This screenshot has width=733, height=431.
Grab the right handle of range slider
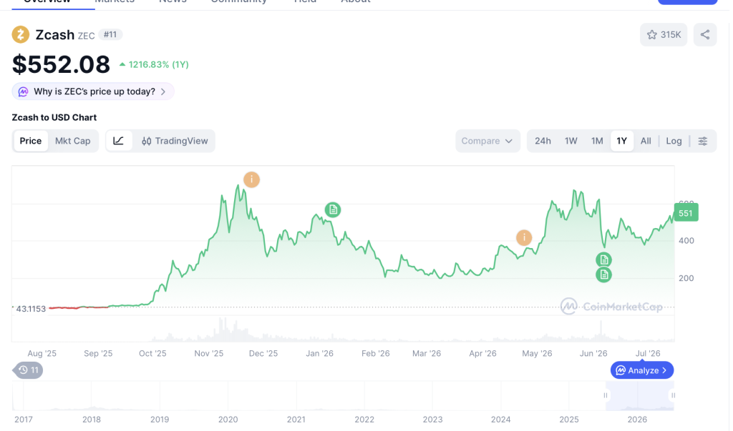tap(673, 395)
